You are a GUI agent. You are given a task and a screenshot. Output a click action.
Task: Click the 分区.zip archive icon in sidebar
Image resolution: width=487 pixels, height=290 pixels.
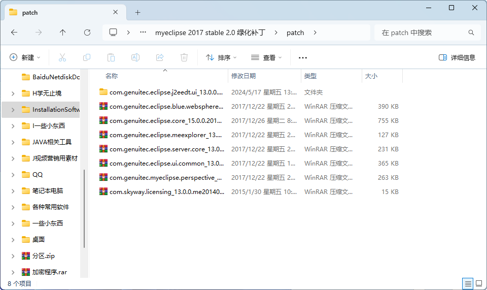pyautogui.click(x=26, y=256)
